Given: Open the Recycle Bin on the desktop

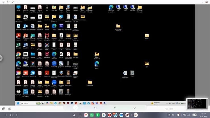Looking at the screenshot, I should coord(18,27).
